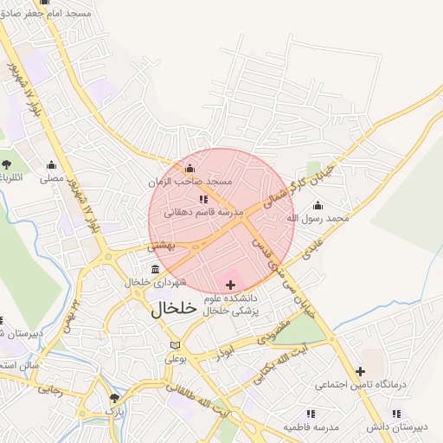Click the library book icon above بوعلی

coord(175,345)
